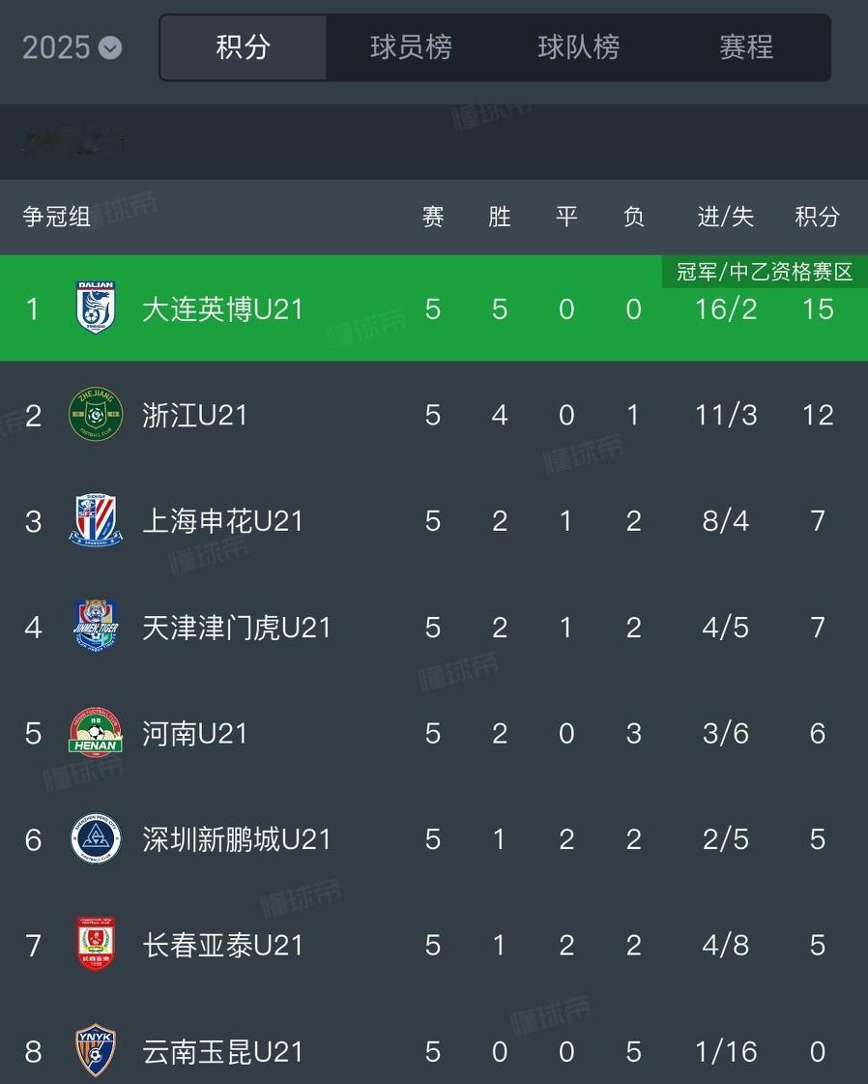
Task: Open the 浙江U21 team name link
Action: click(x=194, y=416)
